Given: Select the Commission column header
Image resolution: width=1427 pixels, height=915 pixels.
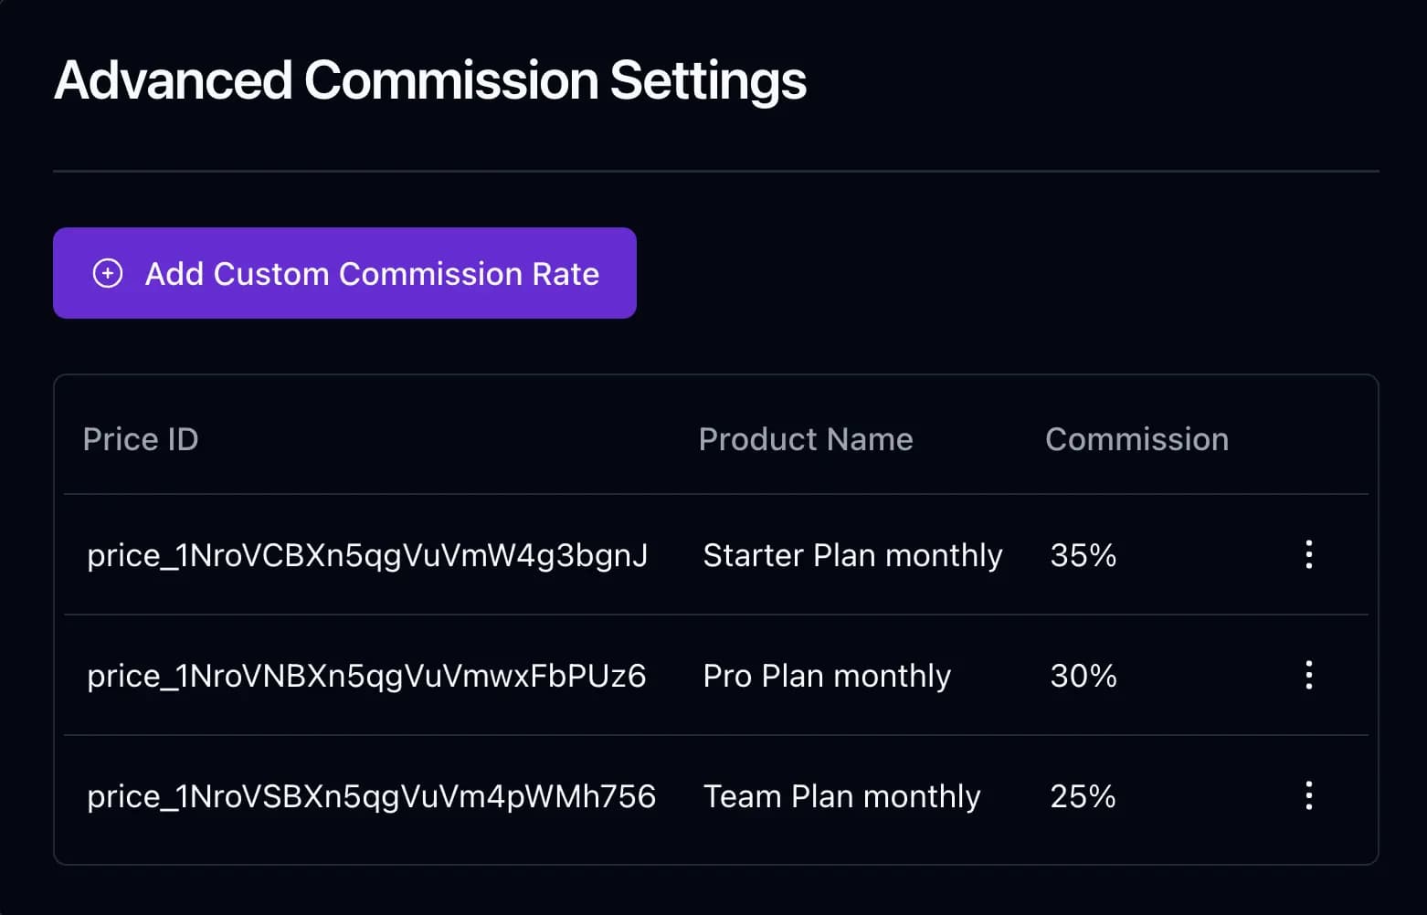Looking at the screenshot, I should (x=1136, y=439).
